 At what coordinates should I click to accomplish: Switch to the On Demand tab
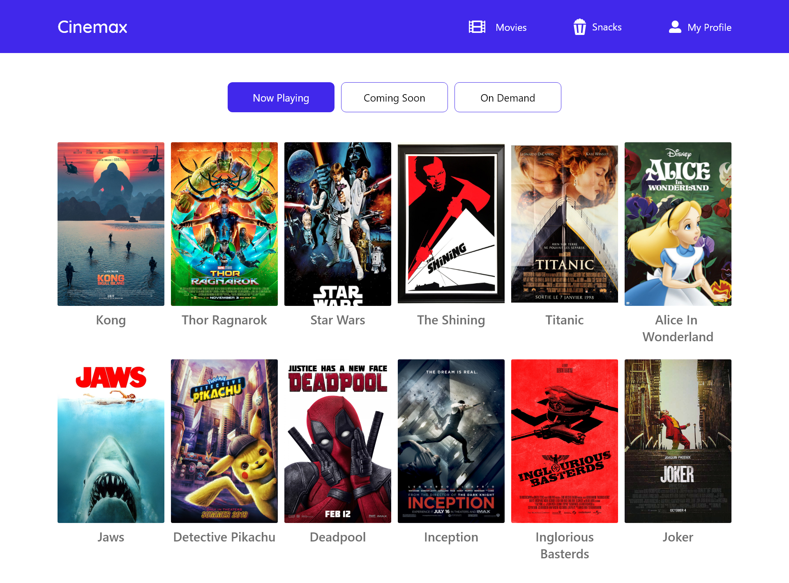coord(508,97)
